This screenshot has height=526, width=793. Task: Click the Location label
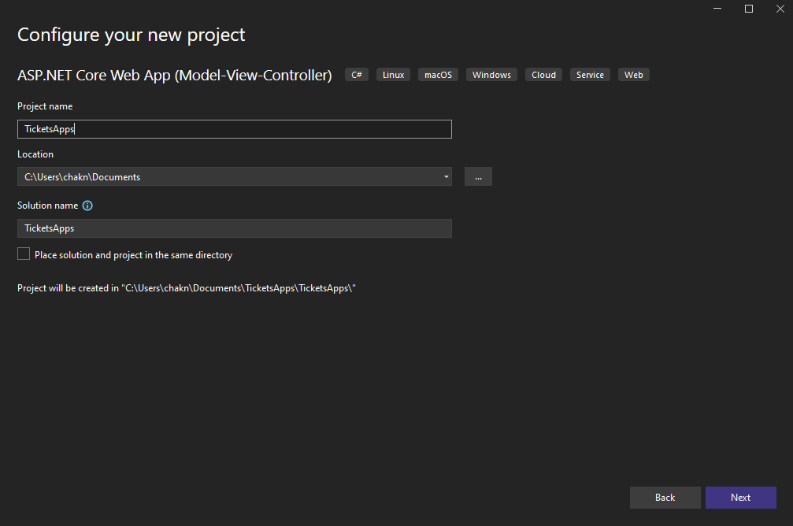click(x=35, y=154)
